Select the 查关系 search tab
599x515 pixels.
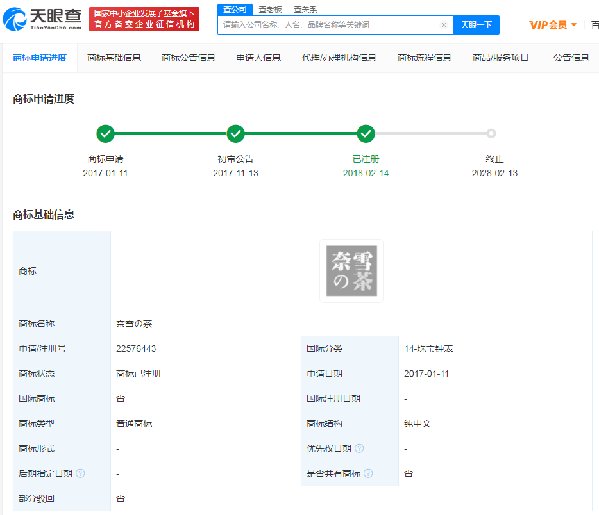coord(305,10)
